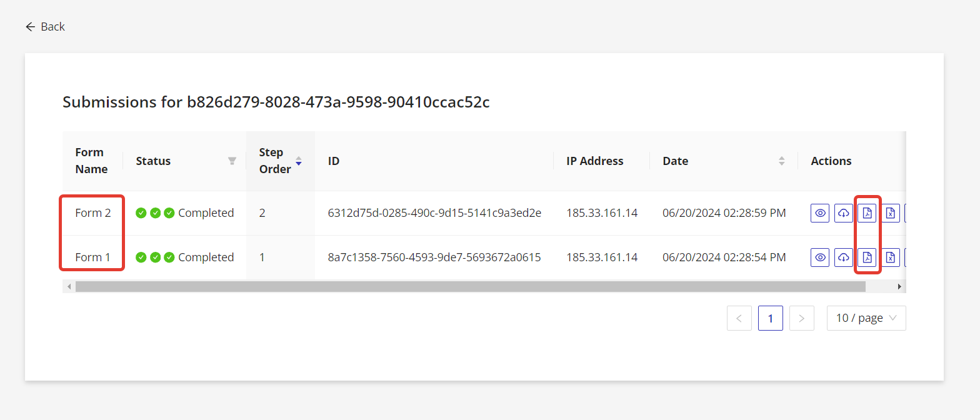This screenshot has width=980, height=420.
Task: Open the Status column filter
Action: [x=232, y=161]
